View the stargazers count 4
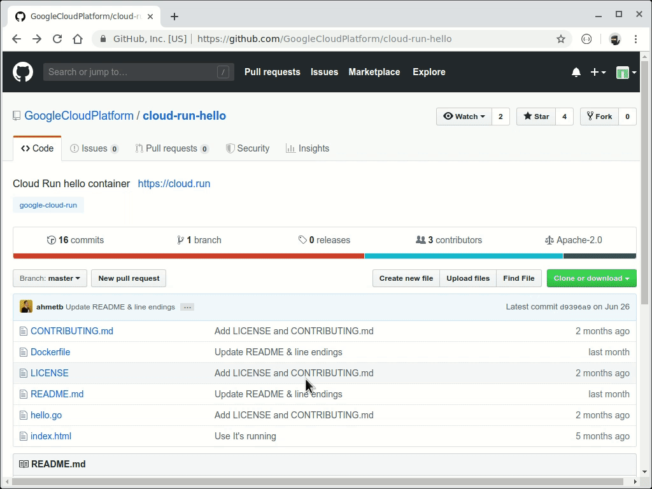Screen dimensions: 652x489 pos(564,117)
